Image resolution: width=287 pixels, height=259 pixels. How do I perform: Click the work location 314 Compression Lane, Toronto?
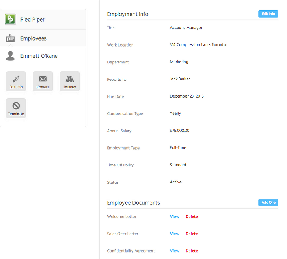tap(198, 45)
